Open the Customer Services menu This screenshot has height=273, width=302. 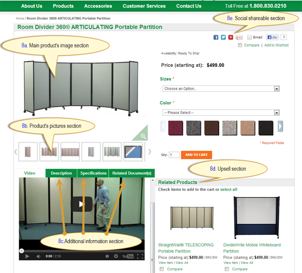[x=144, y=6]
